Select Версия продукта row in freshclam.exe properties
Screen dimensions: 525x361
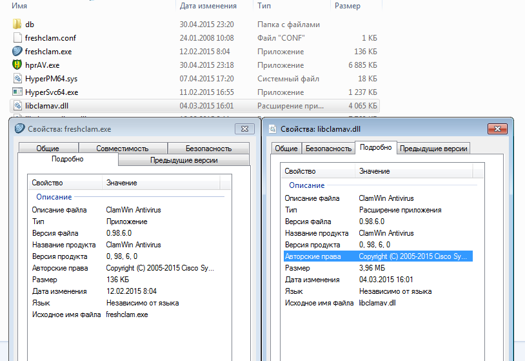tap(125, 256)
